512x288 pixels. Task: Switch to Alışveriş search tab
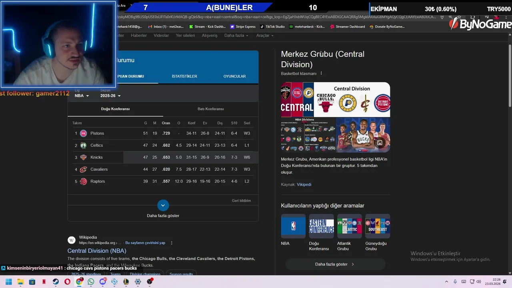[210, 35]
